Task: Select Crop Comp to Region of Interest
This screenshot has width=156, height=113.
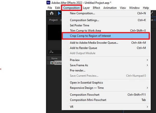Action: [x=106, y=36]
